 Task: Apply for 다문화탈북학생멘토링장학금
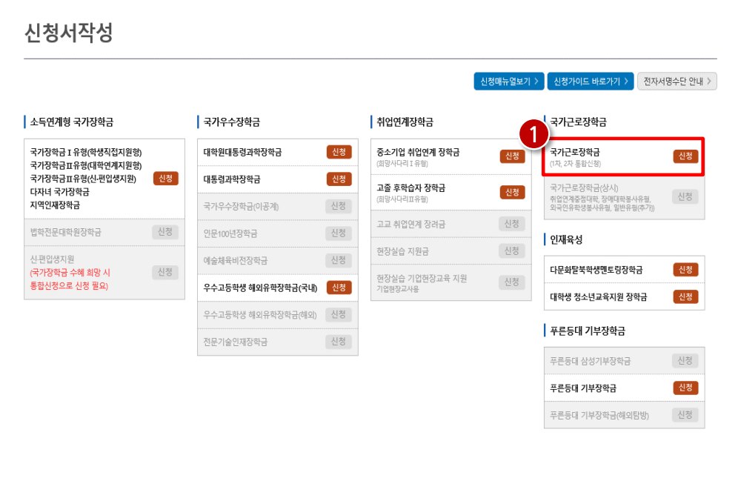pyautogui.click(x=685, y=270)
